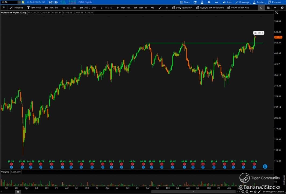Switch to the Max : W timeframe
Viewport: 286px width, 194px height.
[140, 8]
